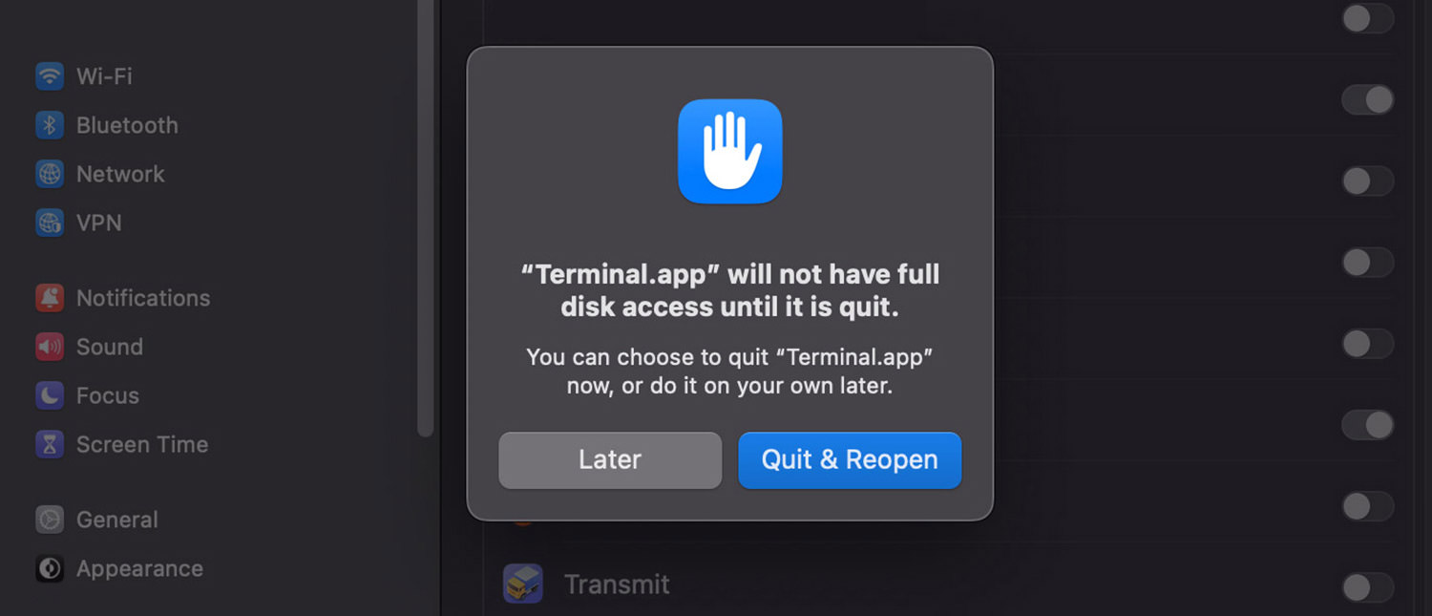The width and height of the screenshot is (1432, 616).
Task: Click the blue hand privacy icon
Action: pyautogui.click(x=730, y=151)
